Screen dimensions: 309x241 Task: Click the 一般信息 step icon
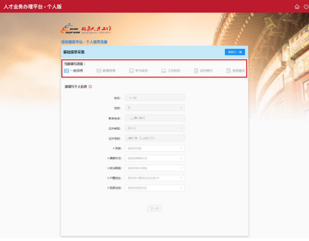66,71
